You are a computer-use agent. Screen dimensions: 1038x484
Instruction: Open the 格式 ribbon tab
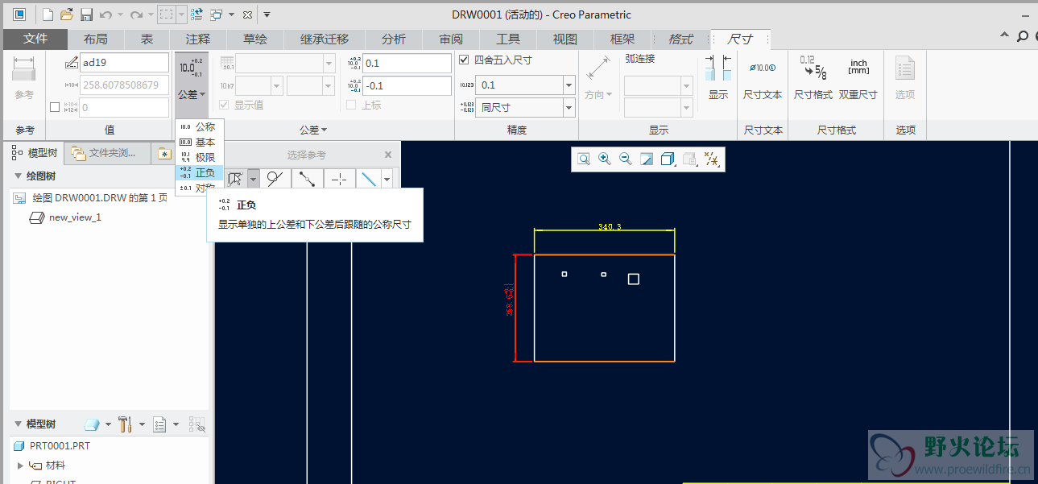(x=681, y=39)
